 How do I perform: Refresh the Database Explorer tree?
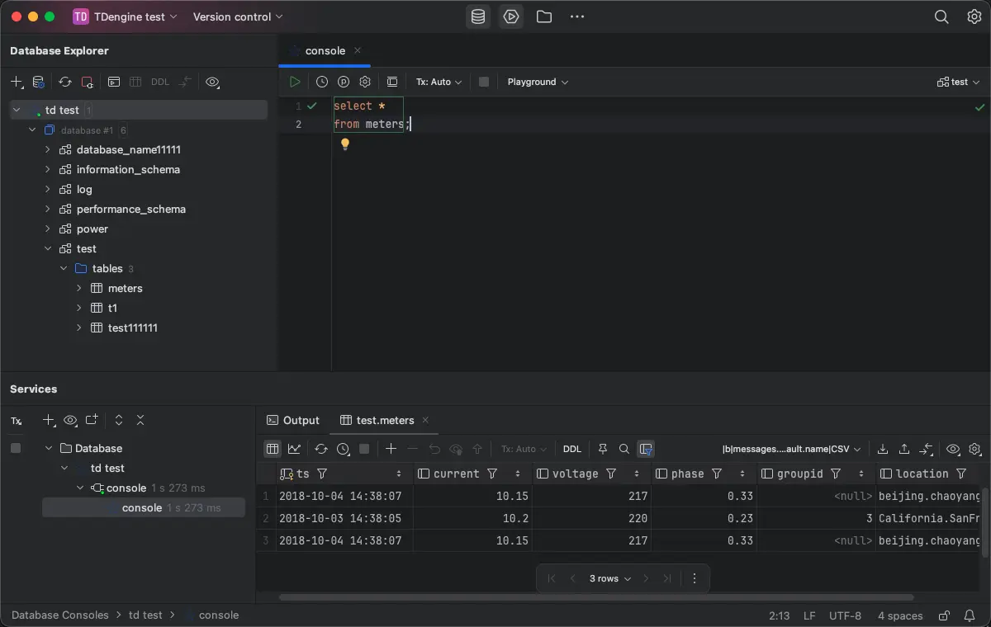click(x=65, y=82)
